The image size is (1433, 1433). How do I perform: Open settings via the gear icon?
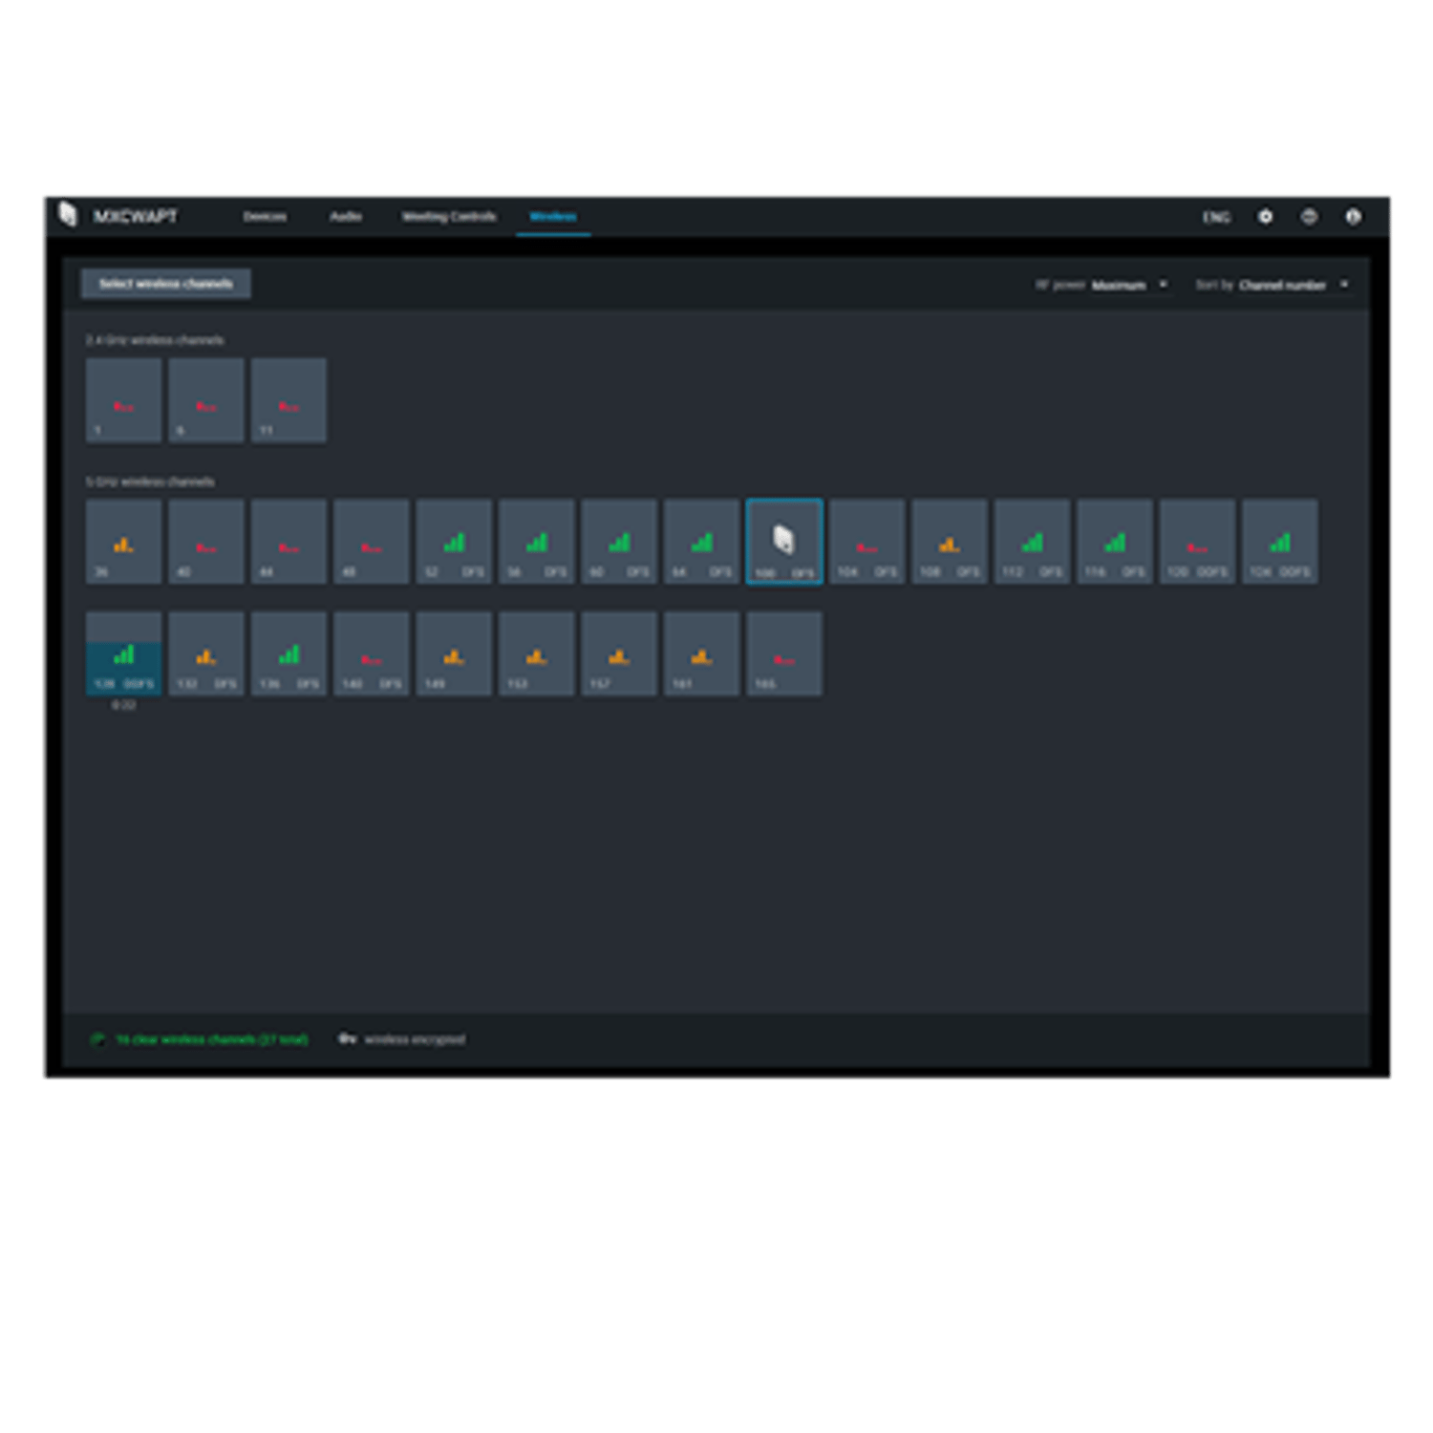tap(1265, 217)
